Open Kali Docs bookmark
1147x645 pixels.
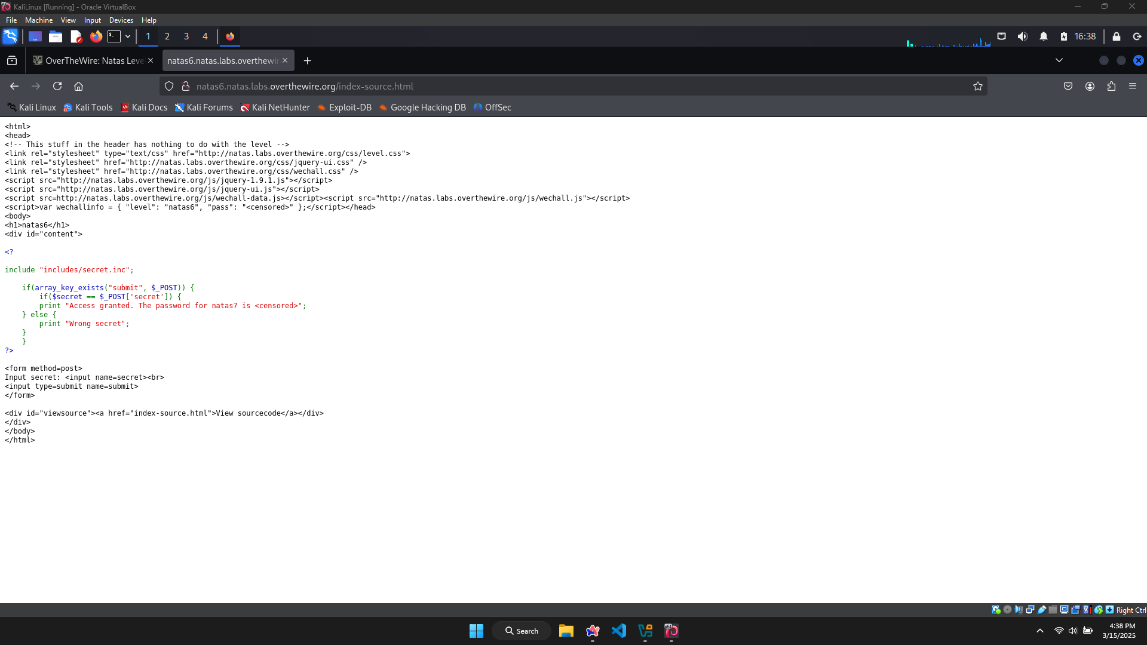click(x=144, y=107)
